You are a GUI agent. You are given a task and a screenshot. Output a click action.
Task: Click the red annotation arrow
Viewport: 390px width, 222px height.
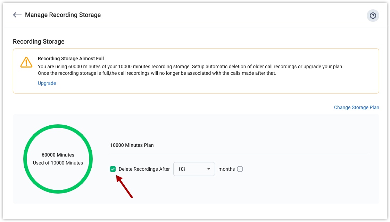point(124,187)
